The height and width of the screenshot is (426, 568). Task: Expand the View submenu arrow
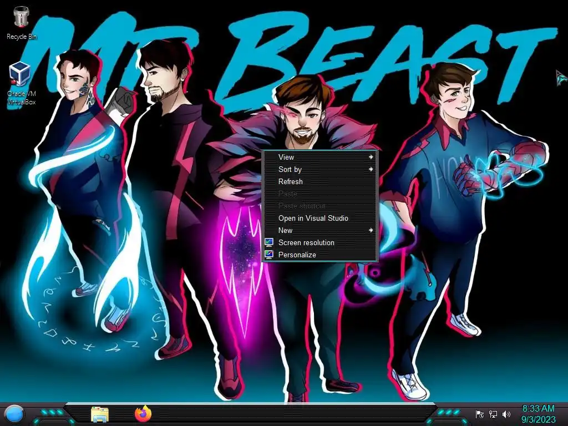[371, 157]
